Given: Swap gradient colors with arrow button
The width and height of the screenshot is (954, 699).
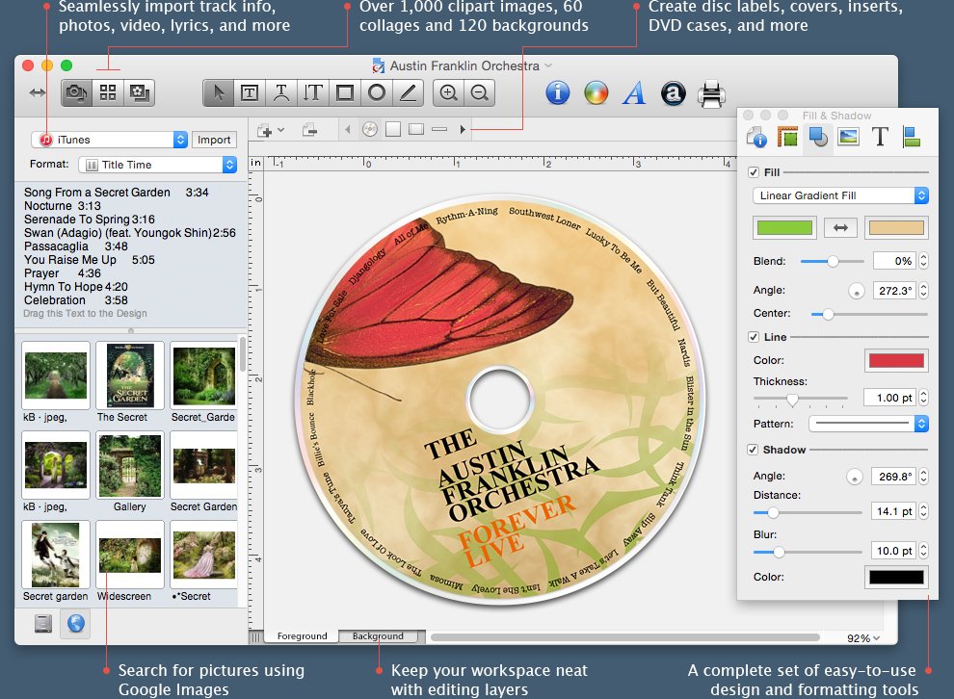Looking at the screenshot, I should tap(840, 228).
